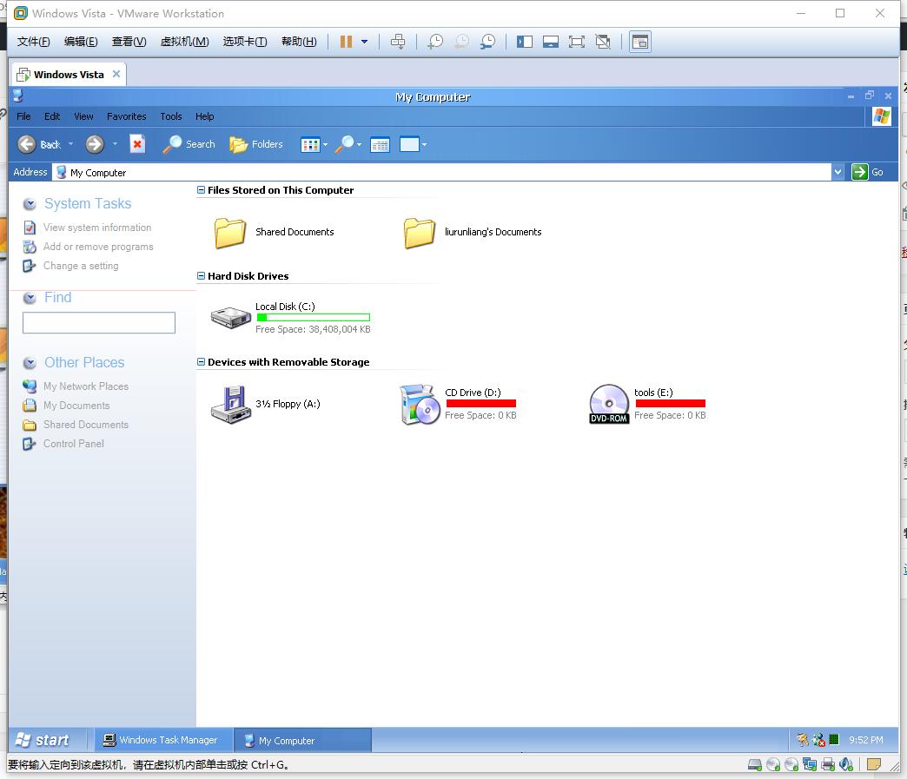907x779 pixels.
Task: Collapse the Hard Disk Drives group
Action: 201,276
